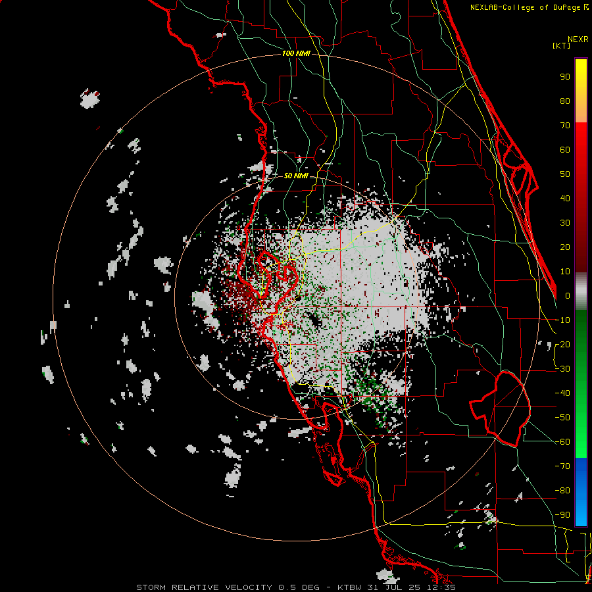Select the 50 NMI range ring label
Screen dimensions: 592x592
pyautogui.click(x=296, y=176)
